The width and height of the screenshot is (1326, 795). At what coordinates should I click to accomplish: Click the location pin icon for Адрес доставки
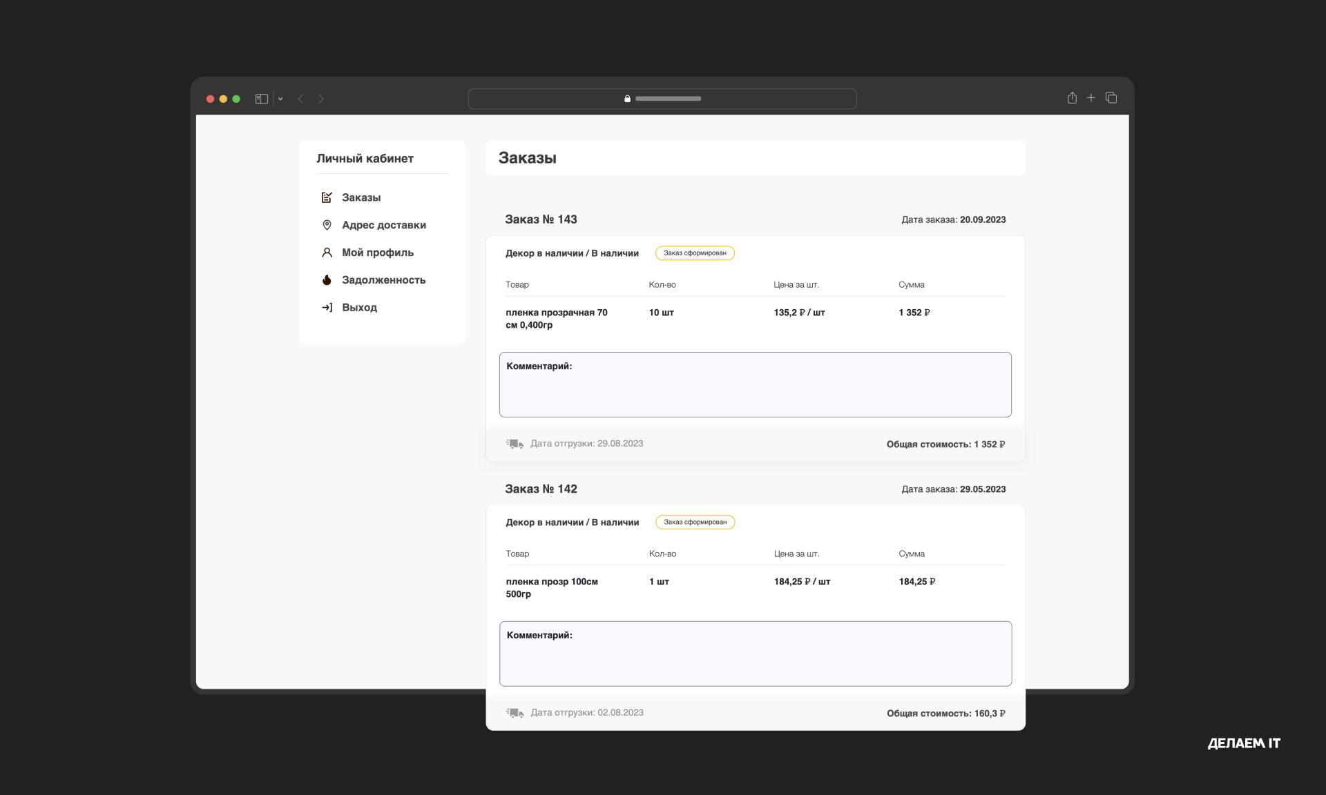[x=327, y=225]
